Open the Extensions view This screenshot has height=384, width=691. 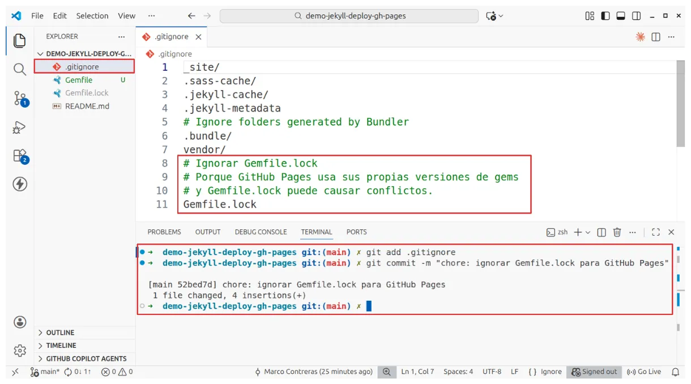point(20,155)
